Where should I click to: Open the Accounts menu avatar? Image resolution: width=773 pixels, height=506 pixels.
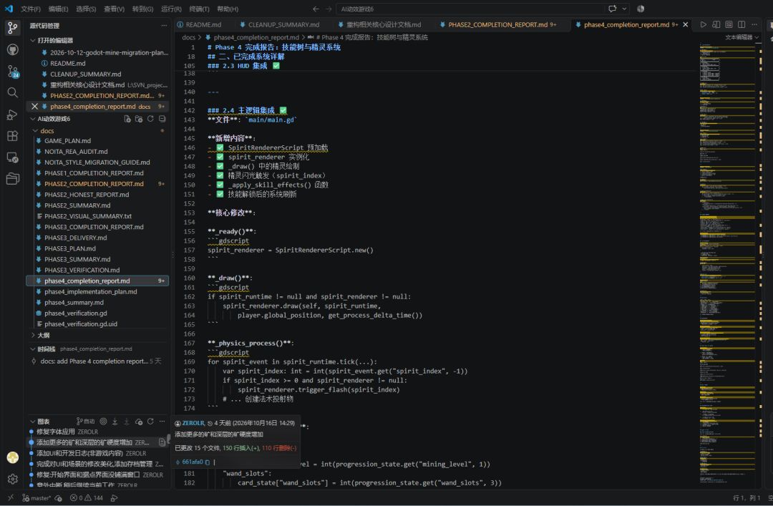pos(13,457)
